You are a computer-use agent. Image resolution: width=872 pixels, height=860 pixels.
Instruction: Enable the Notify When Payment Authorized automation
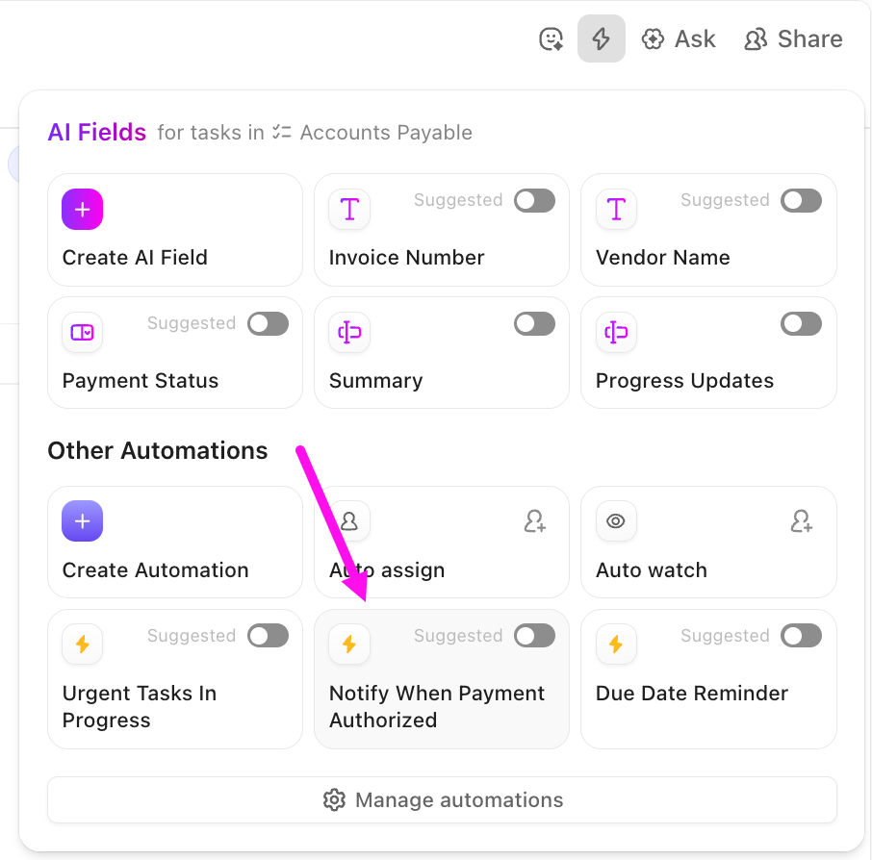pyautogui.click(x=534, y=635)
